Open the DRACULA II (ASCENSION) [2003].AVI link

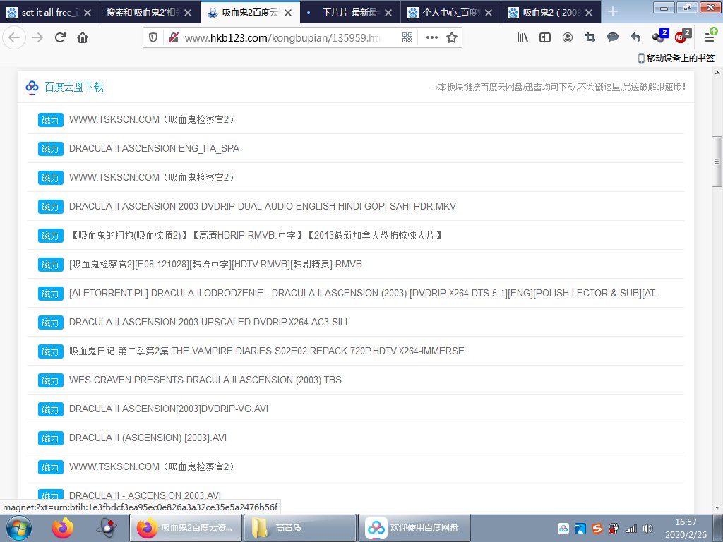tap(148, 438)
